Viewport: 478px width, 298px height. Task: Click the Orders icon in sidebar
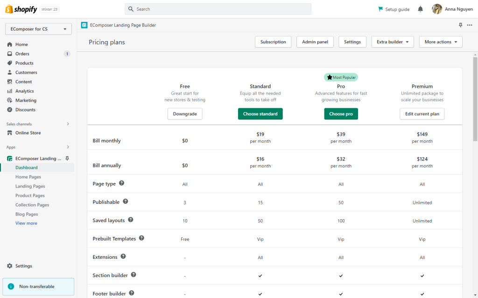click(x=10, y=54)
